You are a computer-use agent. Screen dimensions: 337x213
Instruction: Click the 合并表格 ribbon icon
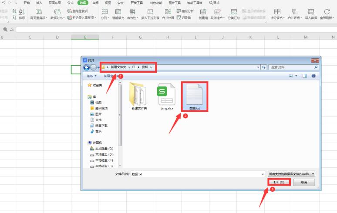(x=294, y=12)
